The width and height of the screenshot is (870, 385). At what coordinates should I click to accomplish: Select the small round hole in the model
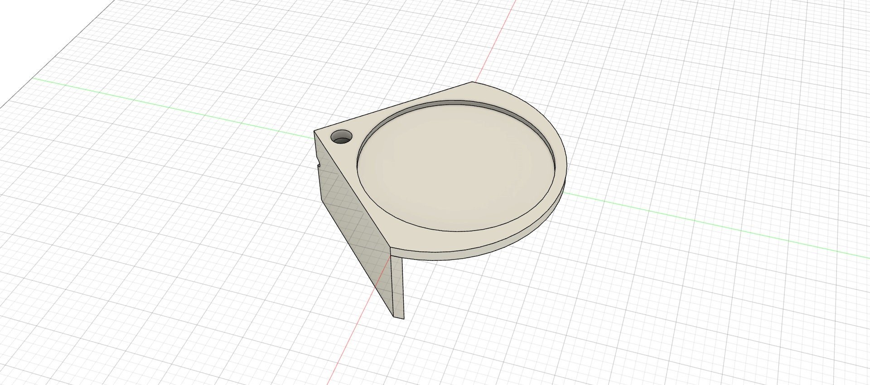tap(342, 136)
